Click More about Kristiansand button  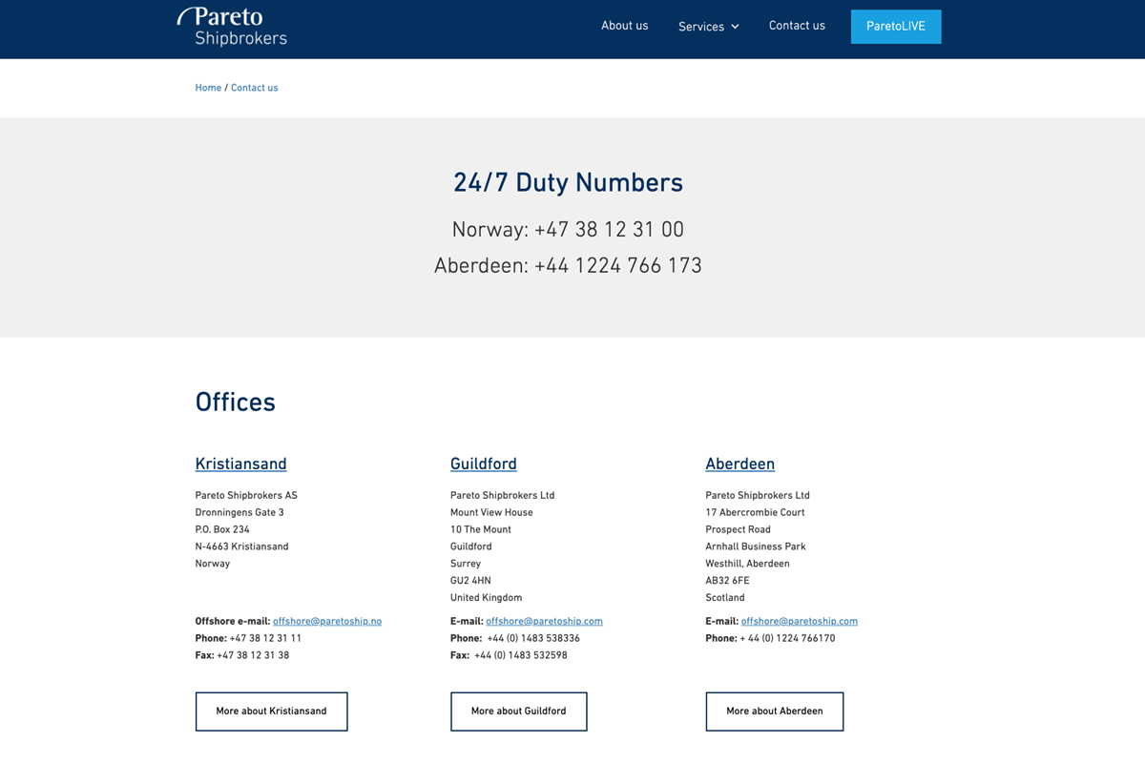(x=272, y=711)
